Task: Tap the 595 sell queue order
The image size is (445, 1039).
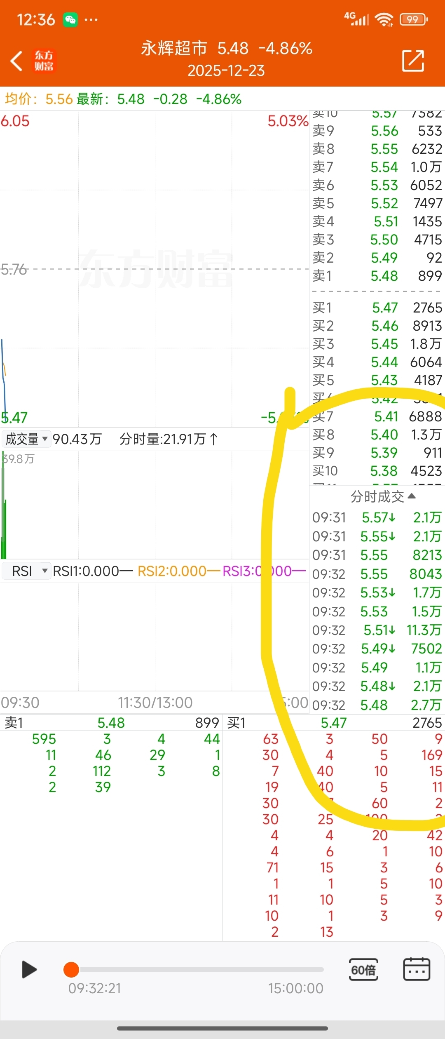Action: pyautogui.click(x=44, y=738)
